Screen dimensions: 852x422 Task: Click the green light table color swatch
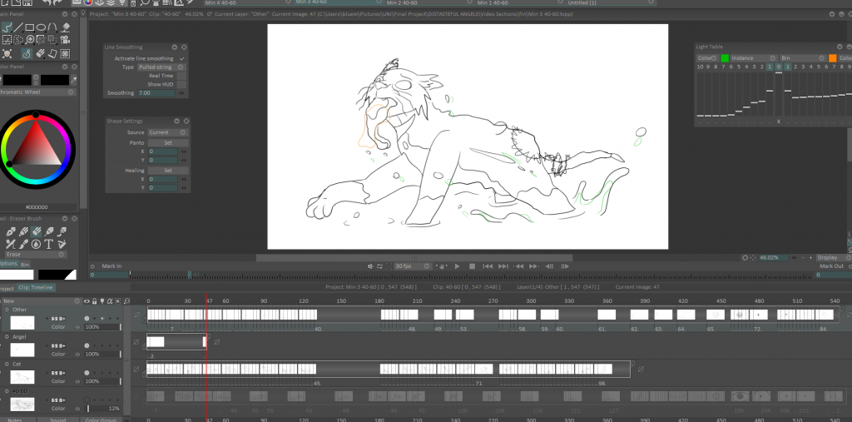click(x=725, y=57)
